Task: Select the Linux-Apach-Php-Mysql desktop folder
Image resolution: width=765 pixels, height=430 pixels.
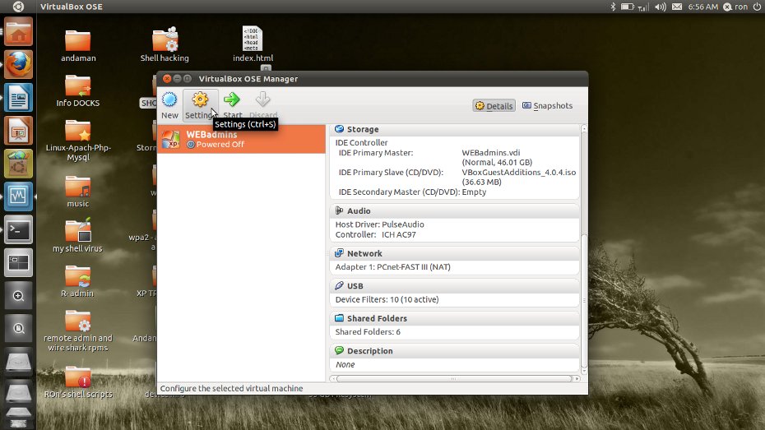Action: 78,141
